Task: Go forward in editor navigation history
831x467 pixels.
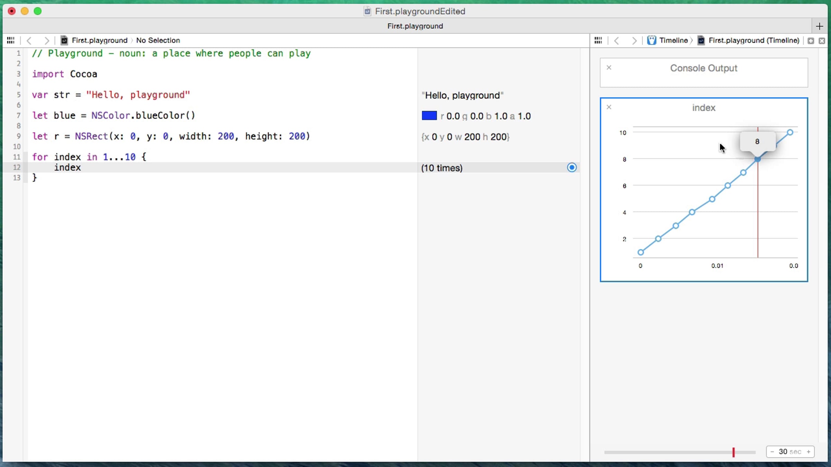Action: [46, 40]
